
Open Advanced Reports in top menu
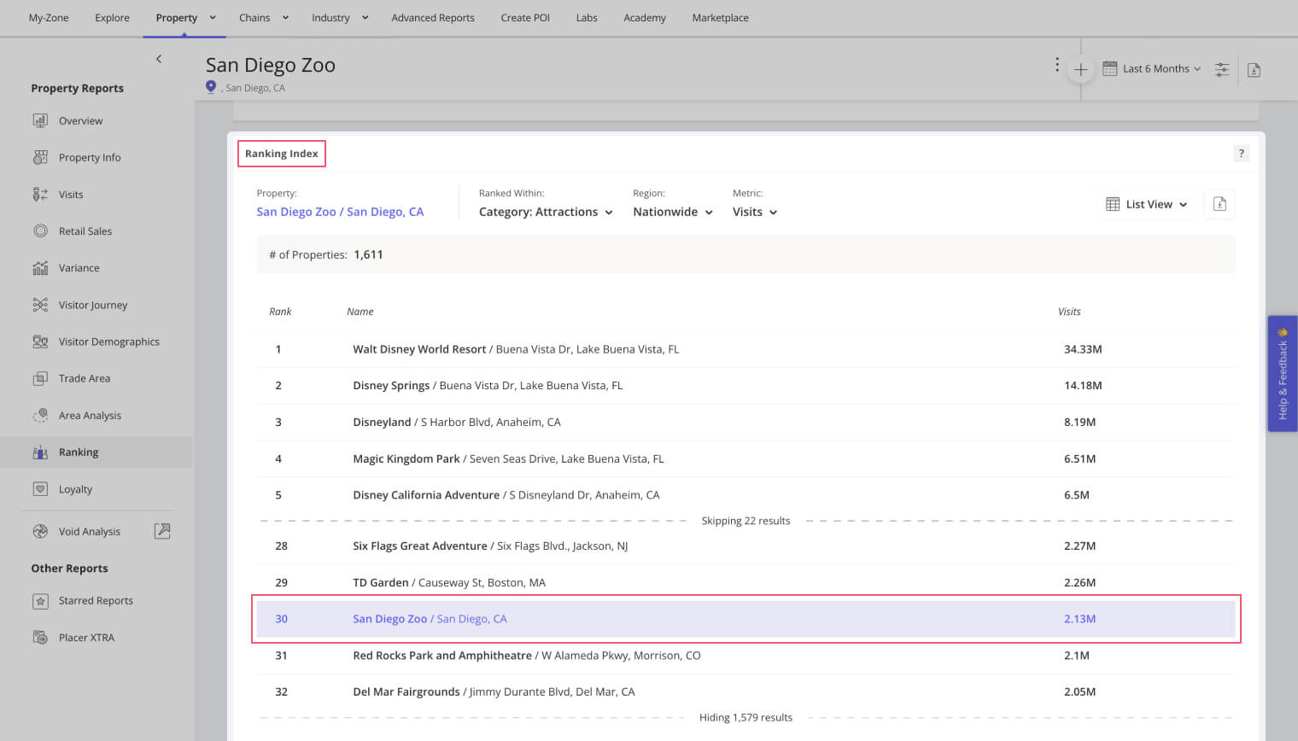(433, 18)
